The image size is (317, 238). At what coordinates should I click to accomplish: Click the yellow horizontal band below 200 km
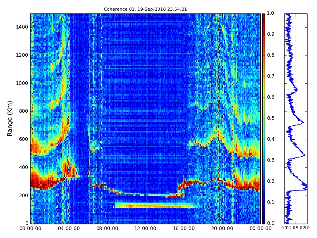click(x=155, y=205)
